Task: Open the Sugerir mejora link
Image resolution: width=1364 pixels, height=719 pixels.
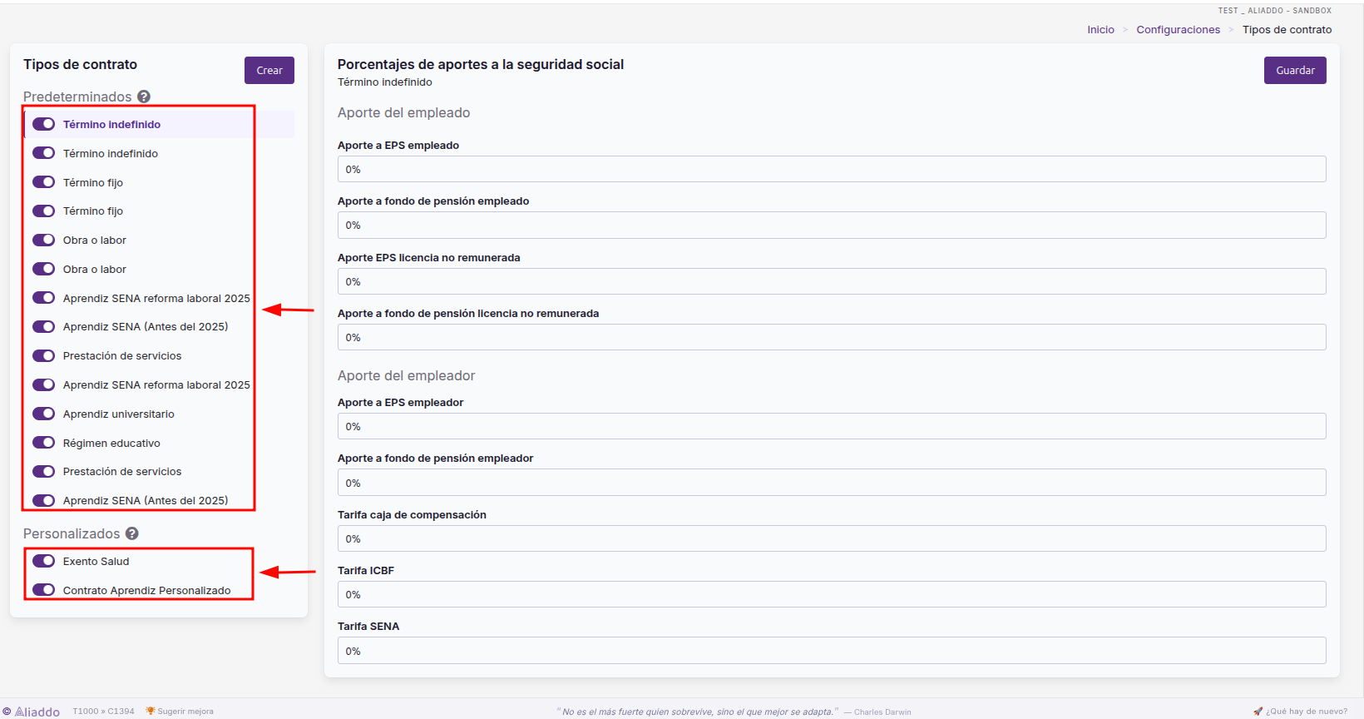Action: 180,712
